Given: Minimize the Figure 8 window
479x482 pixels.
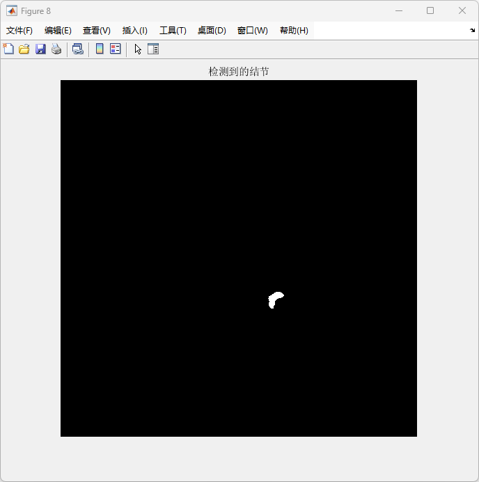Looking at the screenshot, I should click(399, 10).
